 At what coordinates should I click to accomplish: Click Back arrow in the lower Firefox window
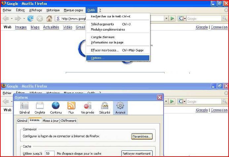point(6,101)
